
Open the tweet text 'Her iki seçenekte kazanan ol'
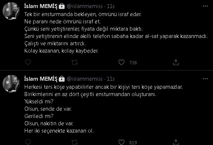point(59,131)
